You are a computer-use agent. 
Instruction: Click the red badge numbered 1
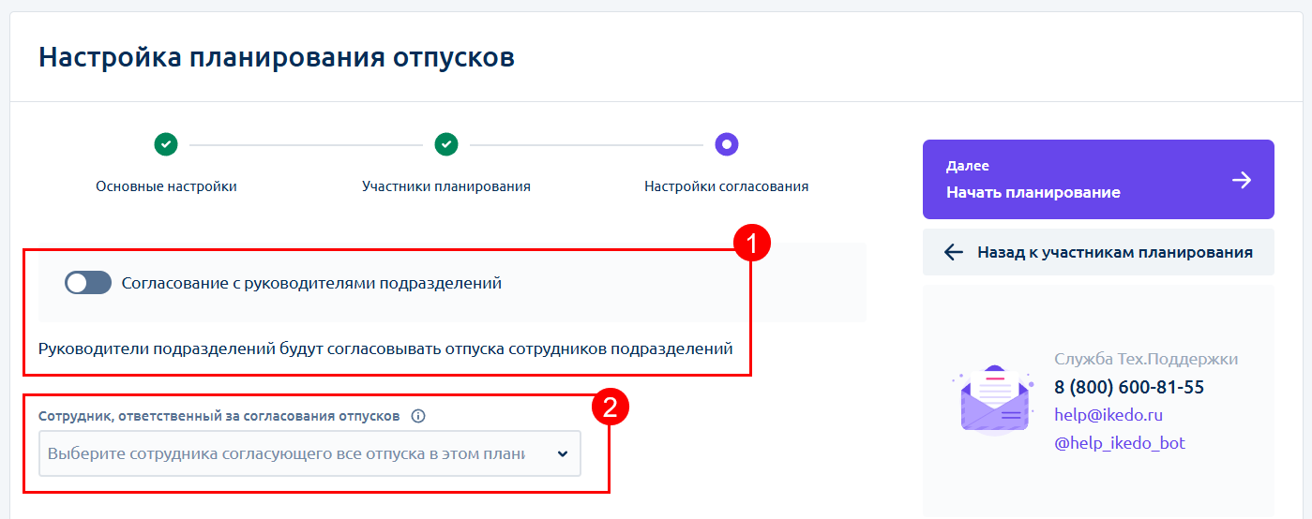click(750, 245)
